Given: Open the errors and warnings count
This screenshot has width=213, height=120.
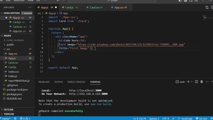Looking at the screenshot, I should 25,119.
